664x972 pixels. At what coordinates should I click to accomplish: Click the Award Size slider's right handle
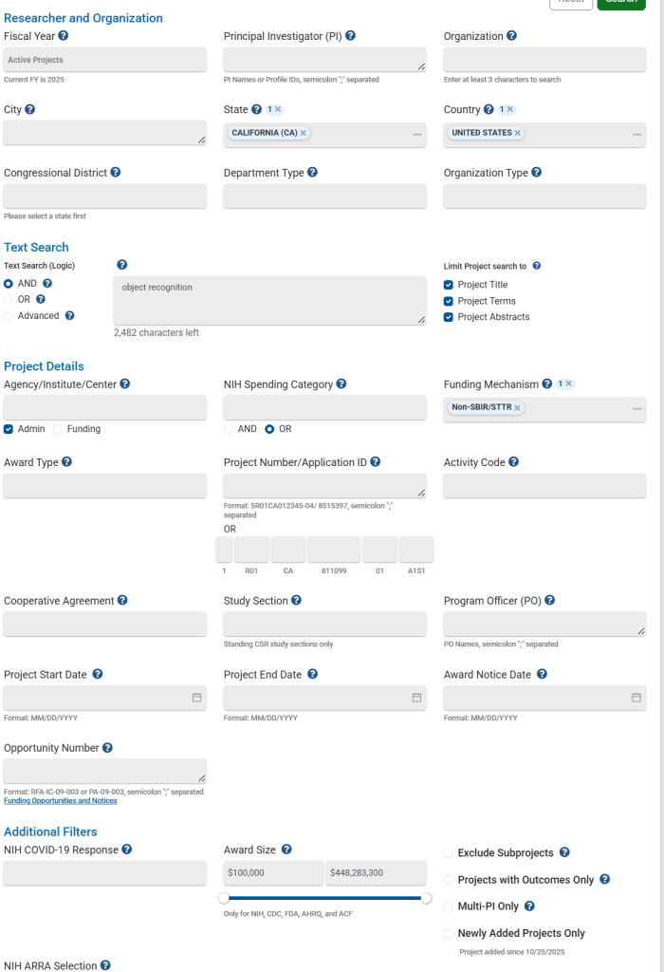pos(426,898)
